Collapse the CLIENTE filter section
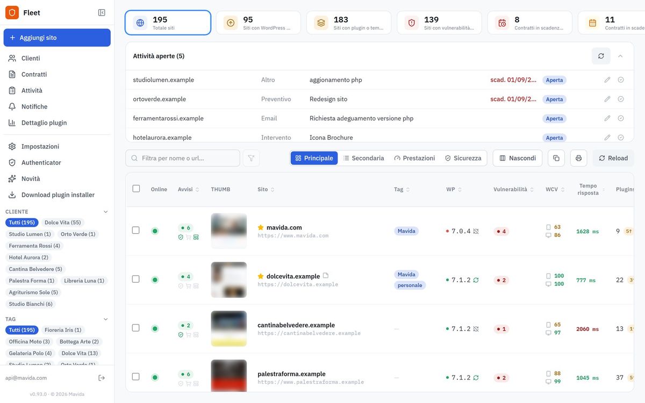The image size is (645, 403). [x=105, y=212]
